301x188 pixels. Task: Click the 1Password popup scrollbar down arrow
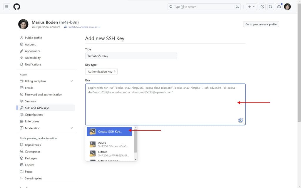(136, 159)
